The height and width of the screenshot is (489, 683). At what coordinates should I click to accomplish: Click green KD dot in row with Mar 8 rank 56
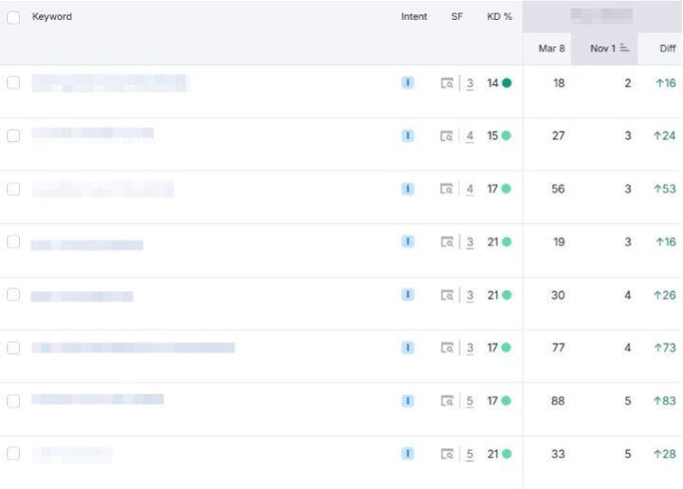[507, 189]
